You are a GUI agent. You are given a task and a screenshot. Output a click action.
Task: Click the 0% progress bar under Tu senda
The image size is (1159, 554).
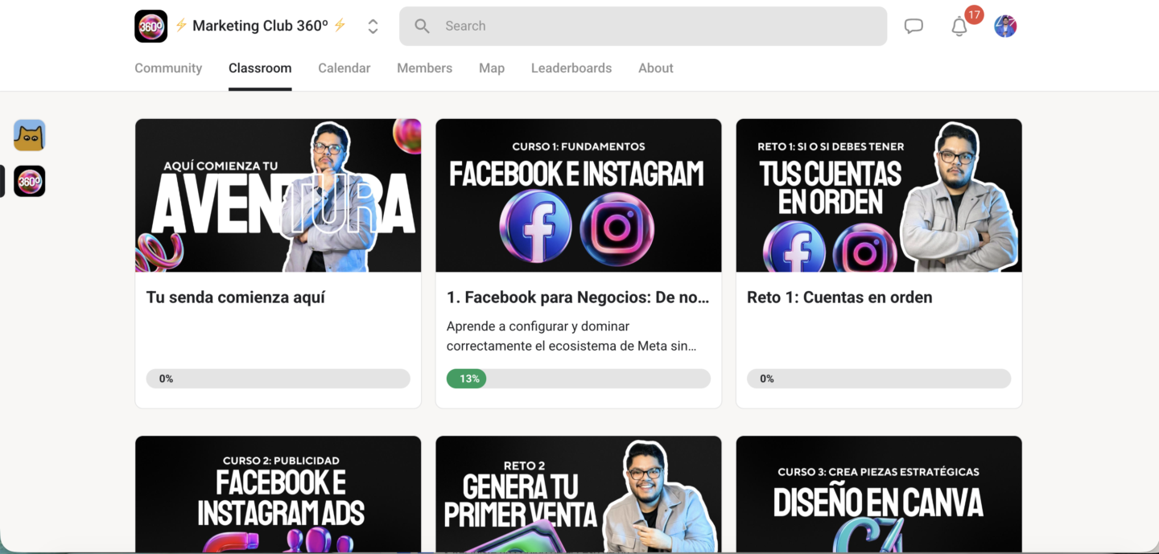tap(278, 379)
